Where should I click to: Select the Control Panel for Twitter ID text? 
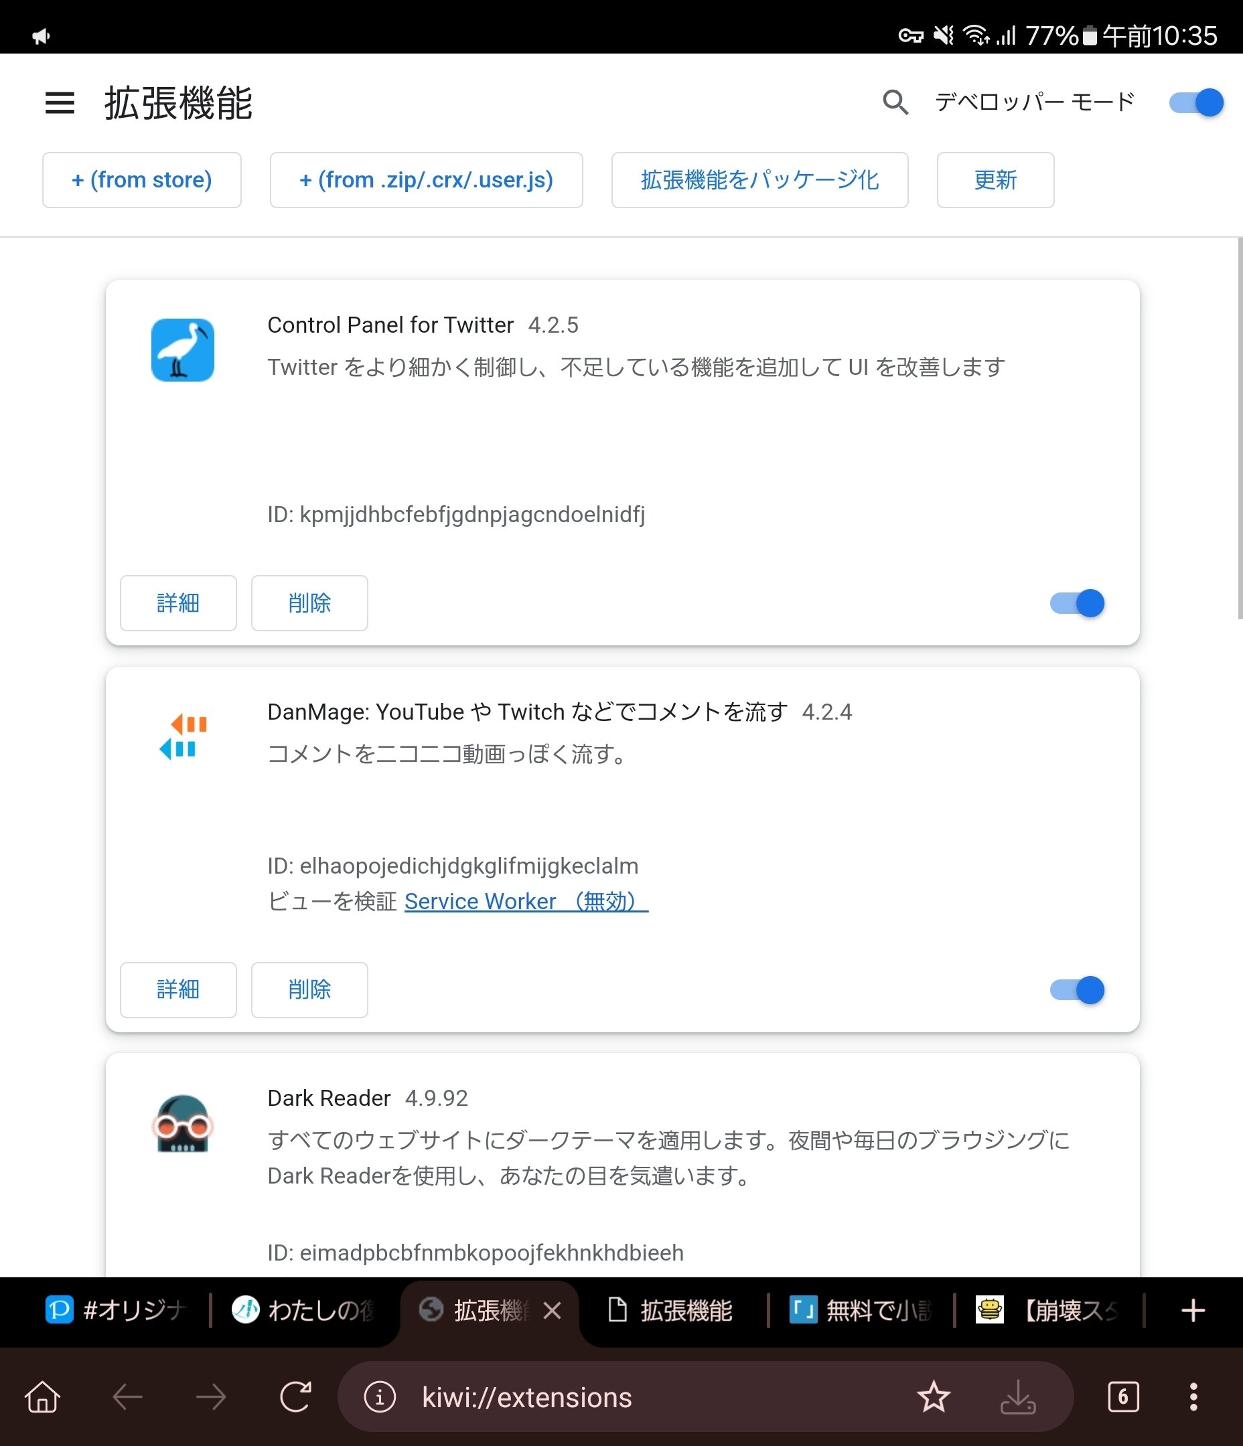click(x=456, y=514)
